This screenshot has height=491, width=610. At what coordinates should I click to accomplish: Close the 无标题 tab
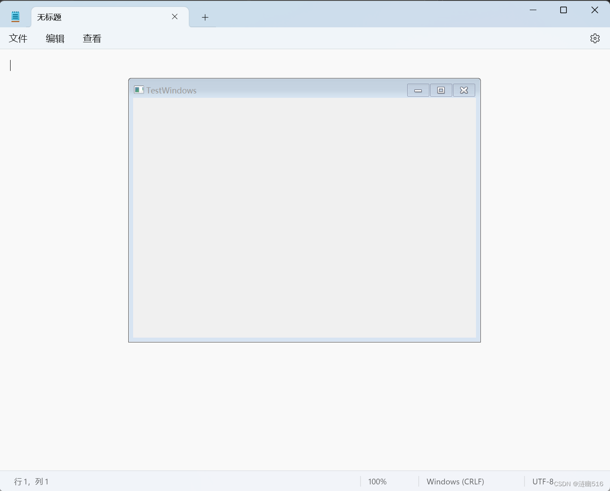pyautogui.click(x=175, y=17)
